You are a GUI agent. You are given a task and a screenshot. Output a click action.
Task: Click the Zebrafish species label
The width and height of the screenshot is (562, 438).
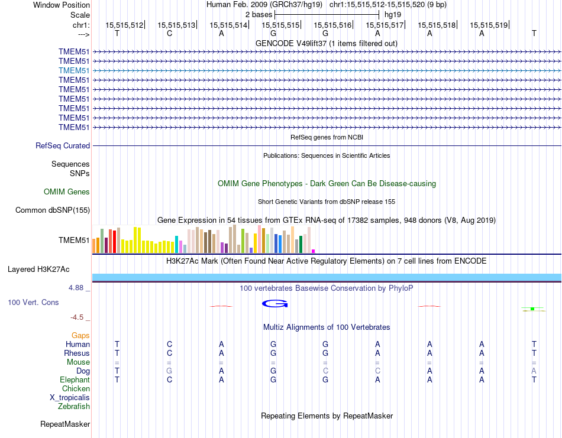coord(74,406)
